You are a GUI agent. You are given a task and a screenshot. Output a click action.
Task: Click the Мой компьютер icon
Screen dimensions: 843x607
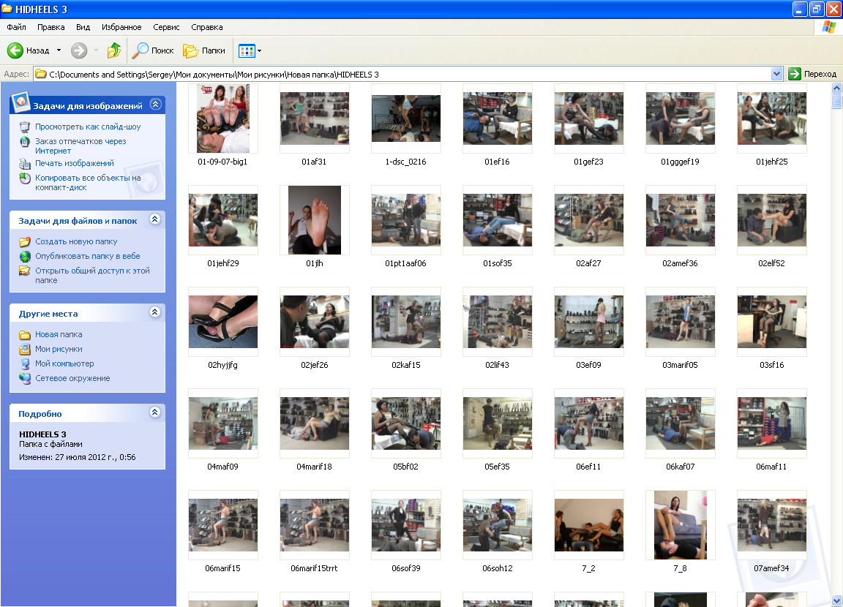25,363
